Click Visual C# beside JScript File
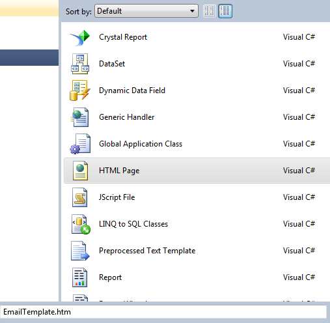Image resolution: width=330 pixels, height=323 pixels. pyautogui.click(x=299, y=197)
